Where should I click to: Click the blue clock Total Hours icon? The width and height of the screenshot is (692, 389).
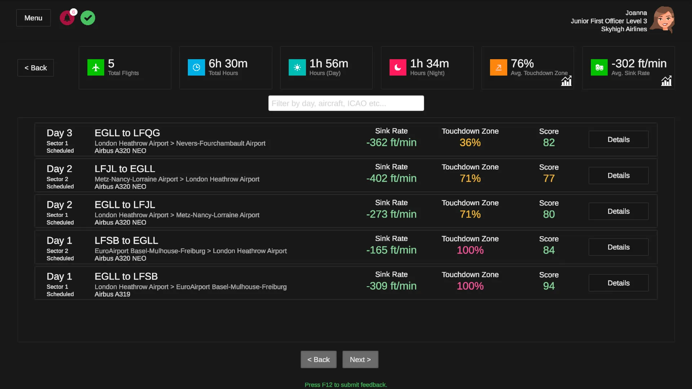coord(196,67)
